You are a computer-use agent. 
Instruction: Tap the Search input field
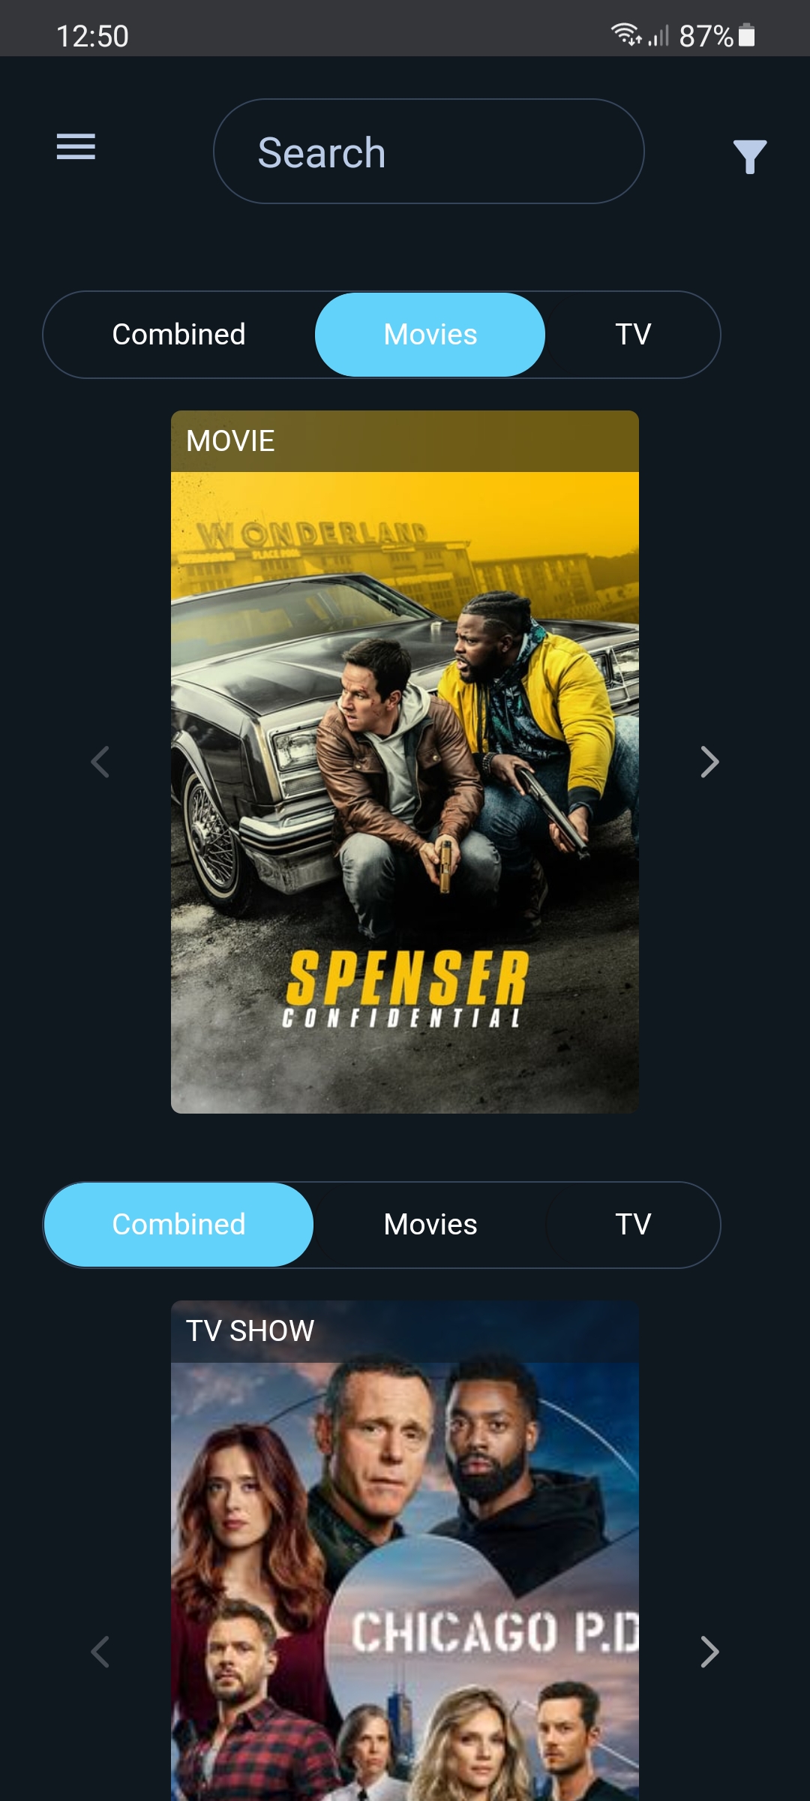point(429,152)
